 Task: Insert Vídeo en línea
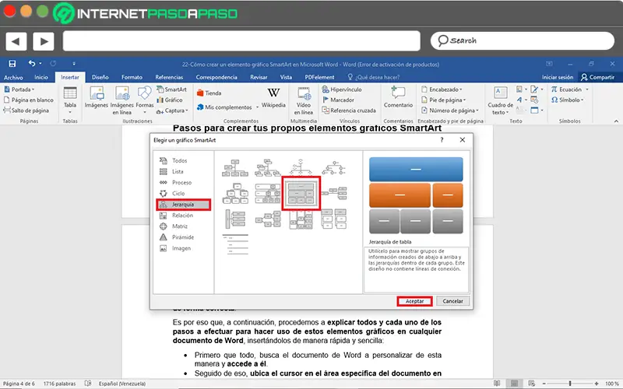(x=304, y=101)
